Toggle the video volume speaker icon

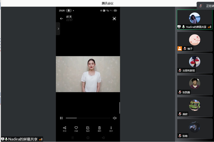(115, 118)
